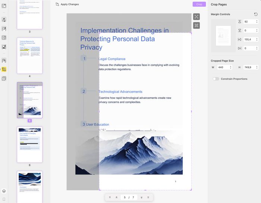Select the page 4 thumbnail
The width and height of the screenshot is (261, 203).
point(30,55)
